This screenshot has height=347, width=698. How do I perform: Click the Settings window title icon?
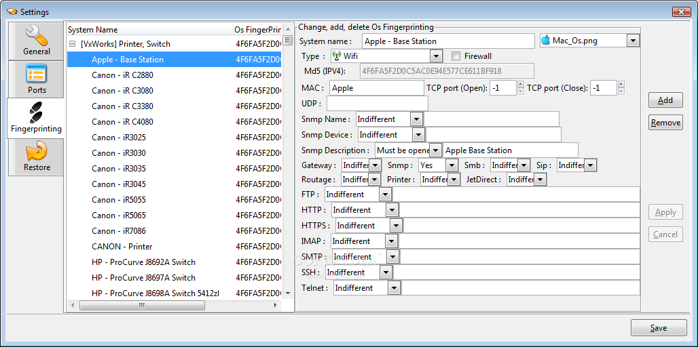pos(12,12)
